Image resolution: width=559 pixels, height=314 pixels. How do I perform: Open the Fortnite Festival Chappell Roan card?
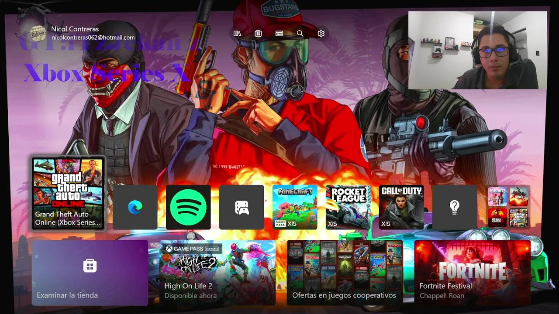[x=473, y=273]
